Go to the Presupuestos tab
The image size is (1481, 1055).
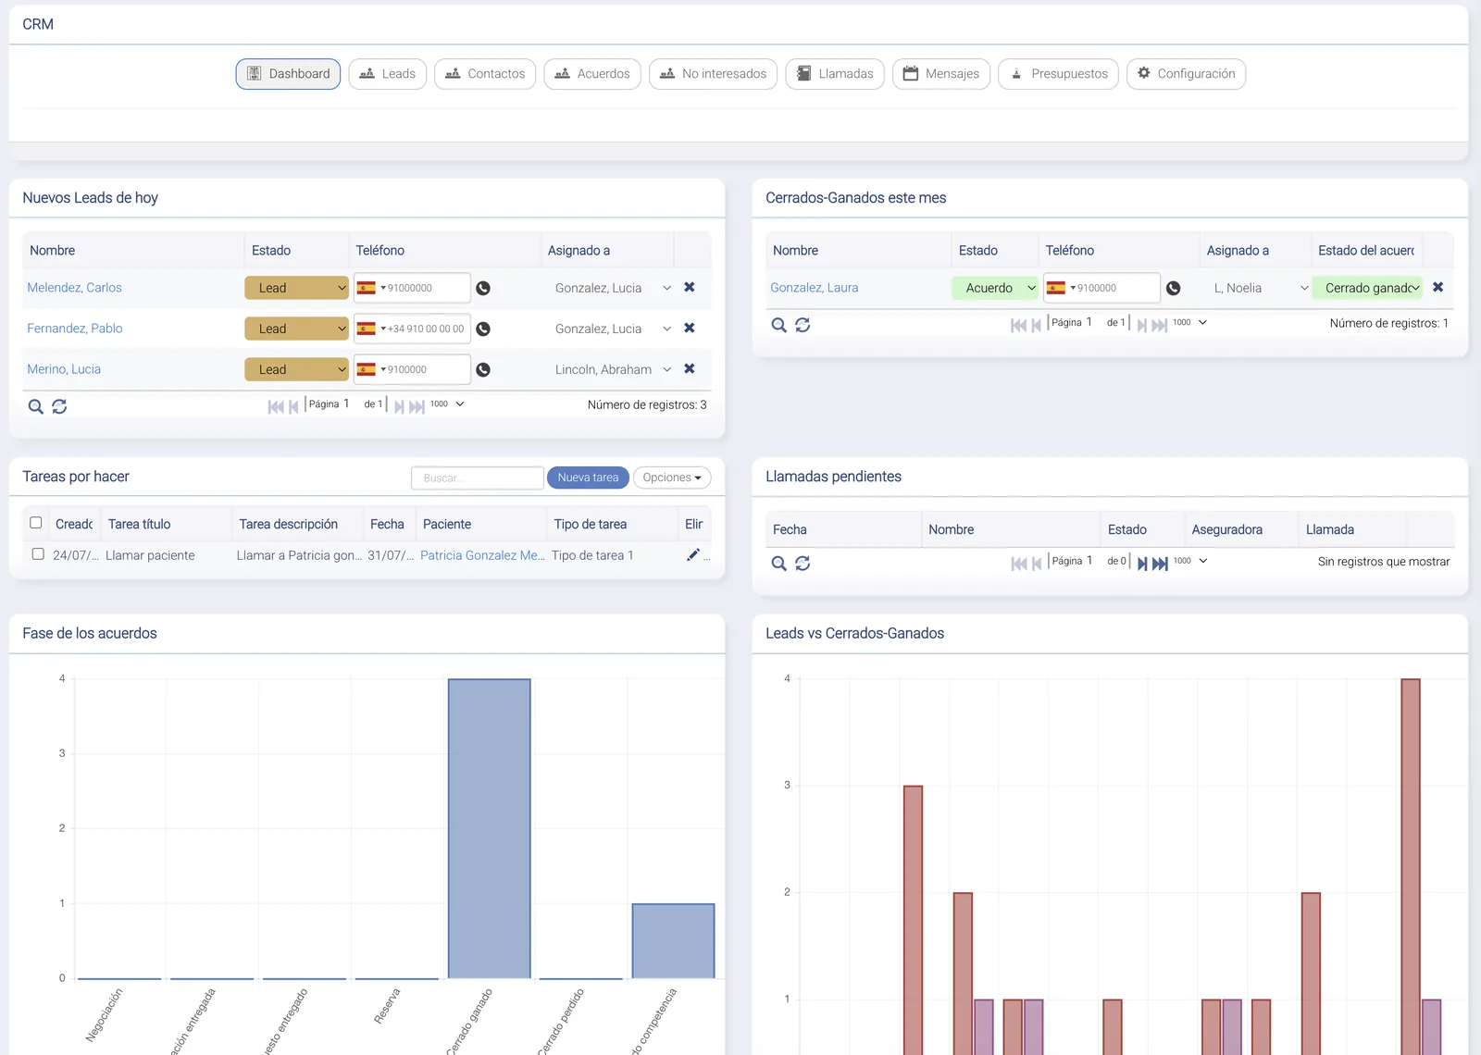point(1059,74)
